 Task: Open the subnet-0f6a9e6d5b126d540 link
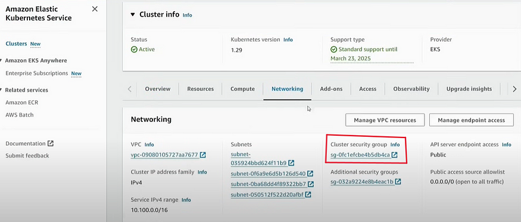click(x=268, y=173)
